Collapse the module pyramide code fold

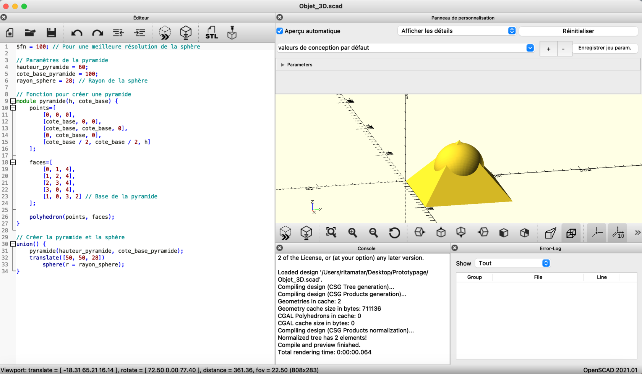coord(13,101)
